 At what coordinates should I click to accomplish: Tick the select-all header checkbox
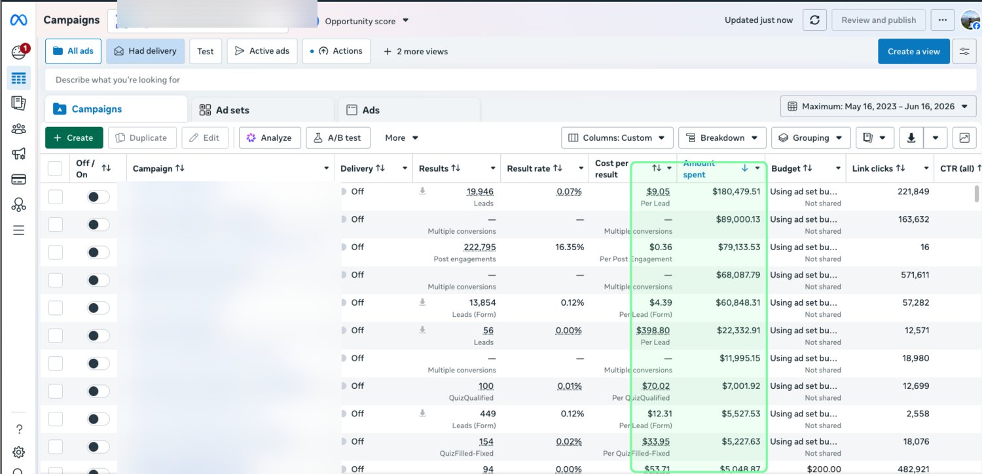55,168
